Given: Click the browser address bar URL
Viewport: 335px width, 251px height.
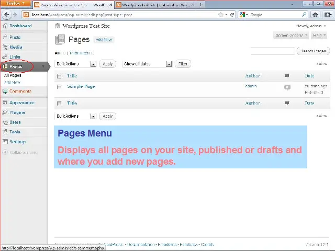Looking at the screenshot, I should click(x=82, y=15).
